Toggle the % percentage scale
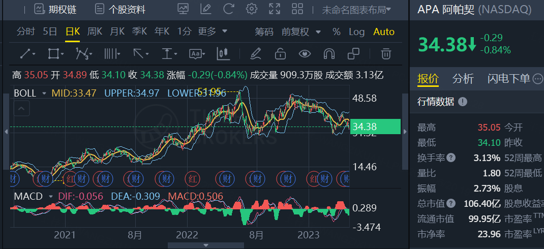 point(336,32)
